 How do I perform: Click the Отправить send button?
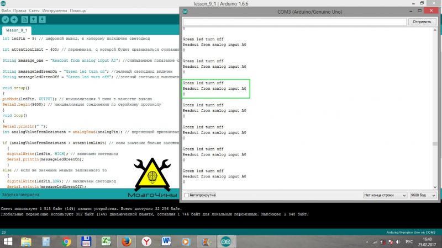pyautogui.click(x=422, y=21)
